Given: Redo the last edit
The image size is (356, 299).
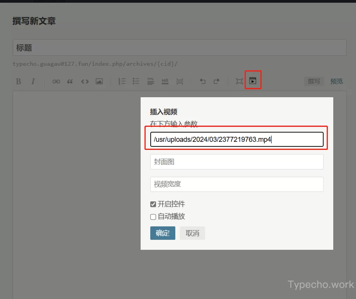Looking at the screenshot, I should point(216,81).
